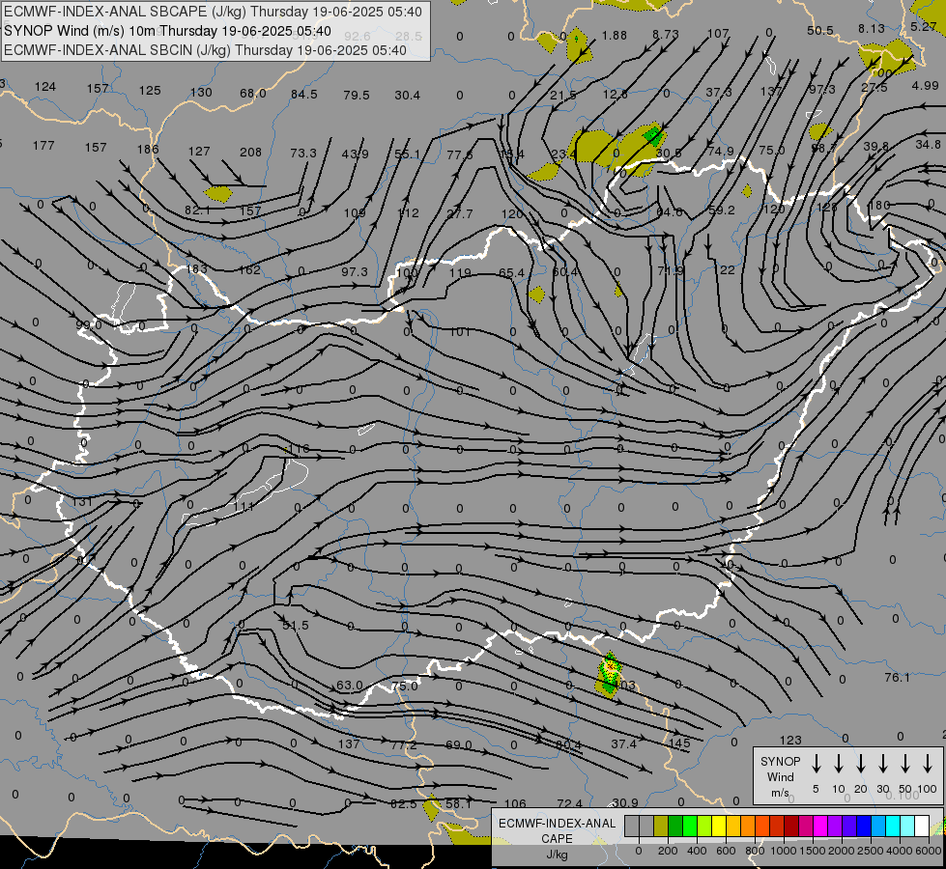
Task: Pick the magenta swatch in CAPE legend
Action: [820, 827]
